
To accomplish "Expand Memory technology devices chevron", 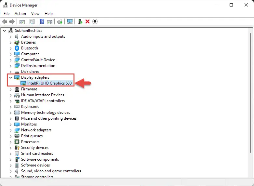I will click(10, 113).
